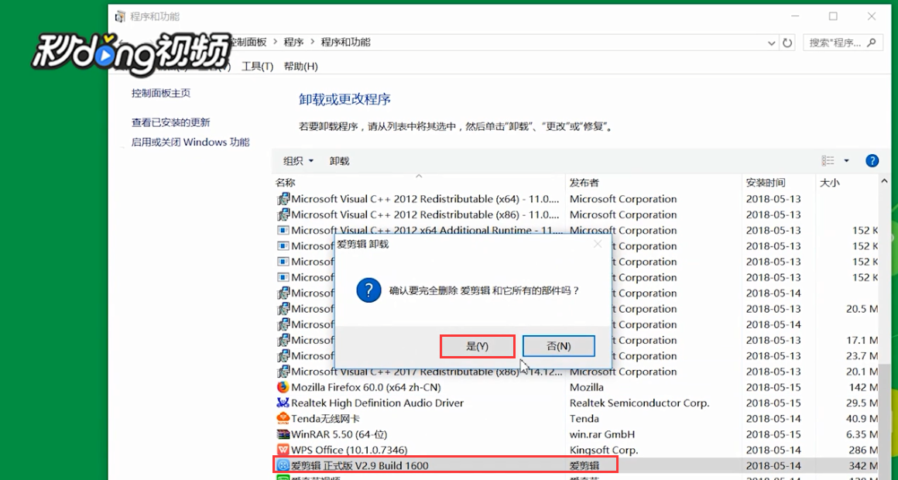The width and height of the screenshot is (898, 480).
Task: Click icon of Visual C++ 2017 Redistributable row
Action: 283,372
